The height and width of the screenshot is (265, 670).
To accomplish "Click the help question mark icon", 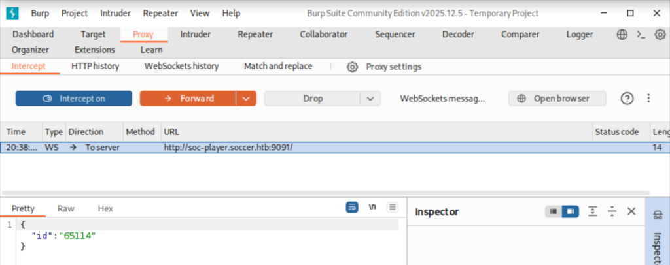I will point(627,99).
